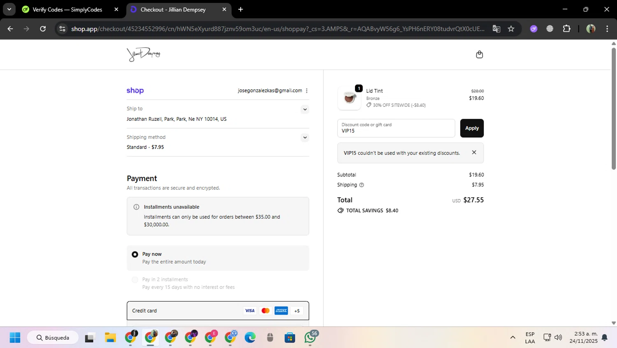Click the Standard · $7.95 shipping text
Image resolution: width=617 pixels, height=348 pixels.
point(145,147)
